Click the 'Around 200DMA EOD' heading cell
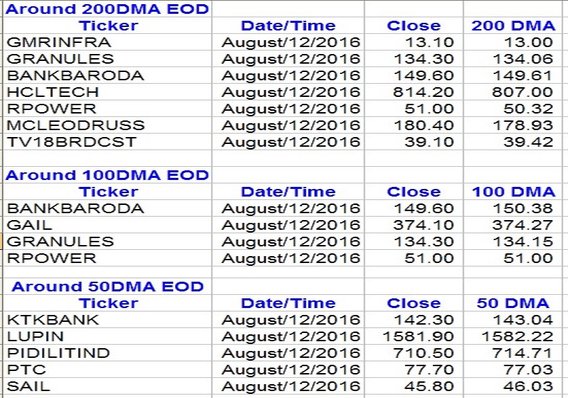 pyautogui.click(x=107, y=9)
